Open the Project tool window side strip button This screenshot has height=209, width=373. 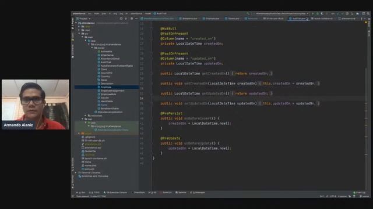click(72, 23)
